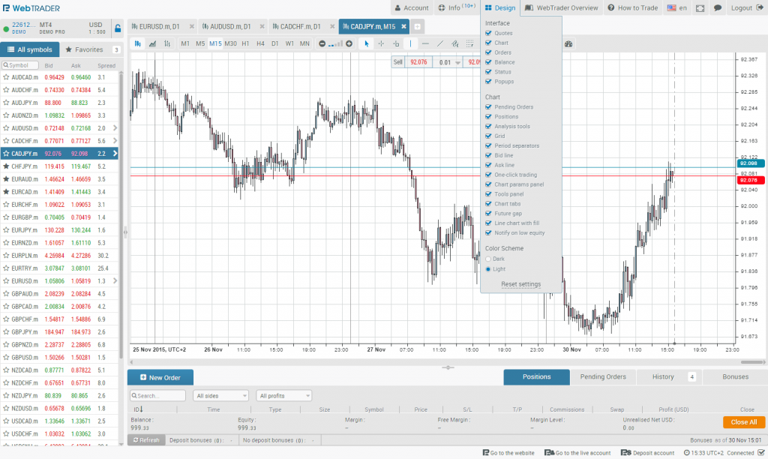
Task: Add a new chart tab with plus
Action: click(x=417, y=26)
